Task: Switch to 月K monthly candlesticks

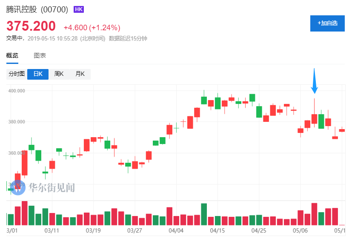Action: [80, 74]
